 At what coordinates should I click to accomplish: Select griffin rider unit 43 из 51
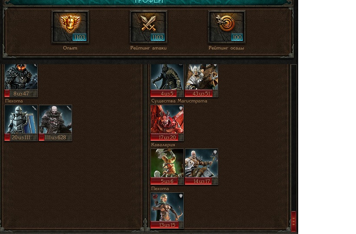click(201, 80)
